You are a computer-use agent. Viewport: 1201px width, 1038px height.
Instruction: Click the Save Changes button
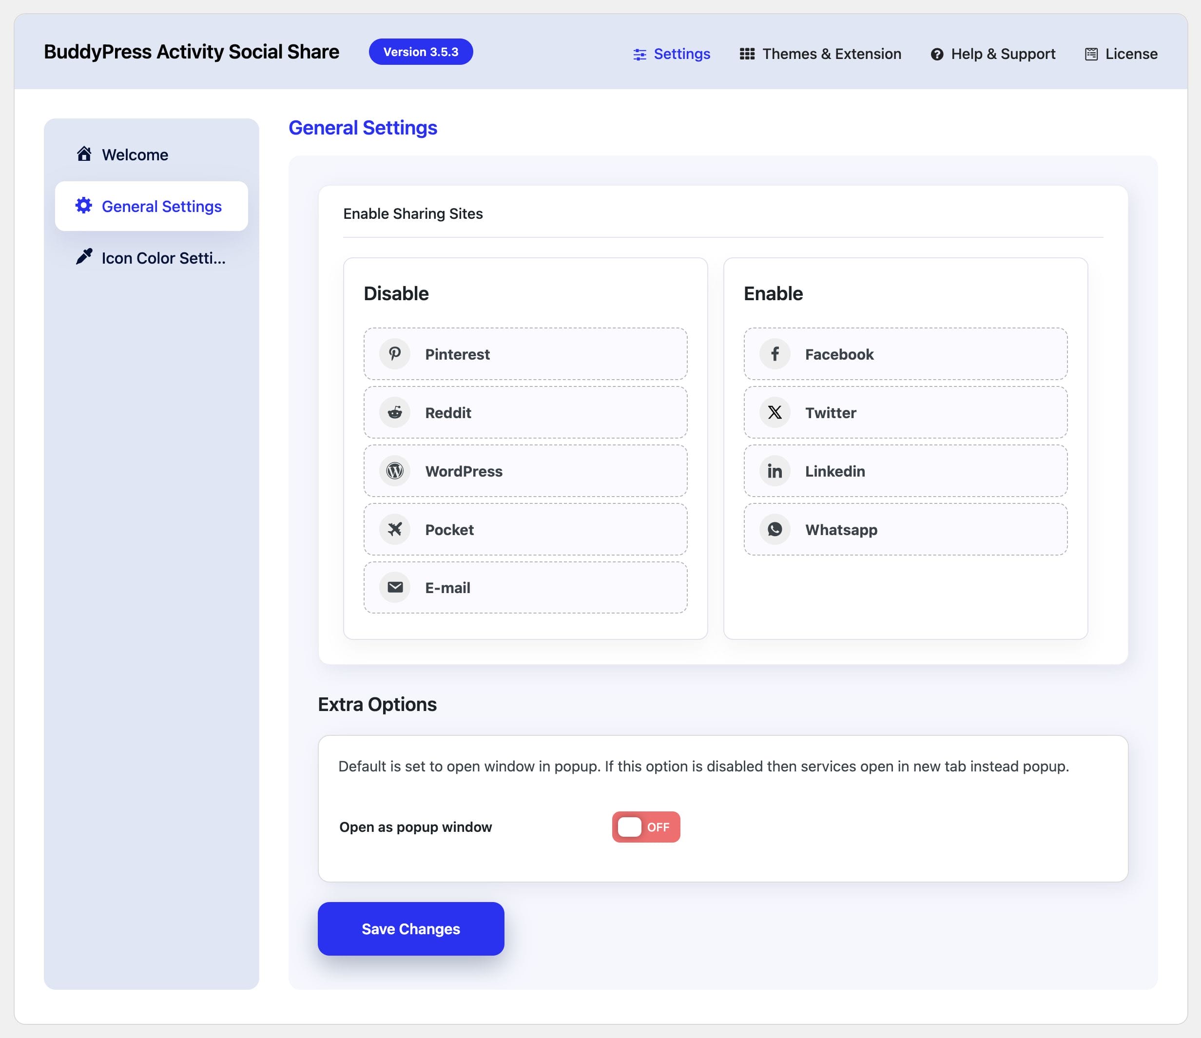(410, 928)
